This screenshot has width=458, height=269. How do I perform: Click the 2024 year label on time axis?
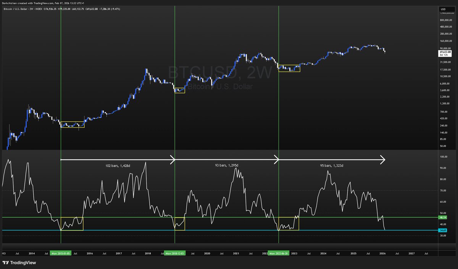coord(324,253)
